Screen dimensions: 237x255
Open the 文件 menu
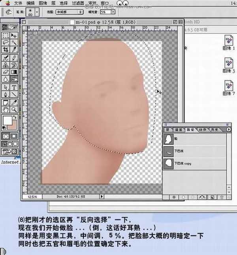coord(18,3)
